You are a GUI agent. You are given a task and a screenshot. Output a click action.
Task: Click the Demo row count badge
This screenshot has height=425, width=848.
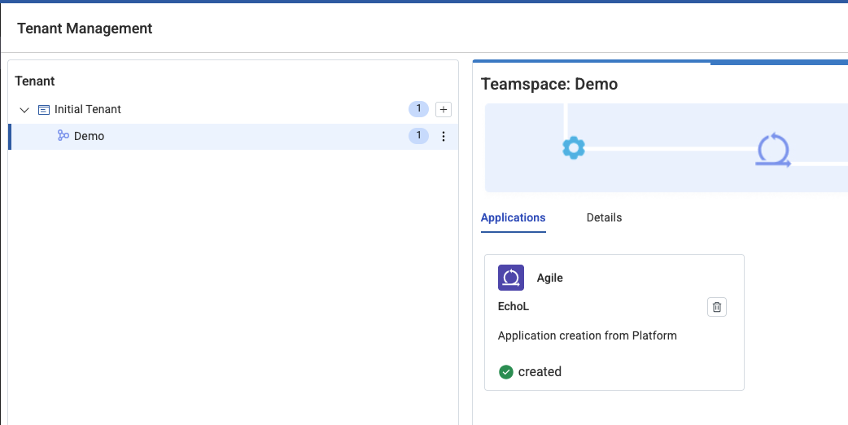tap(418, 136)
